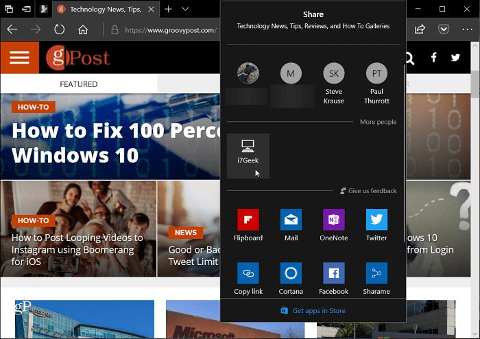Share page to Facebook app
Screen dimensions: 480x339
(334, 279)
